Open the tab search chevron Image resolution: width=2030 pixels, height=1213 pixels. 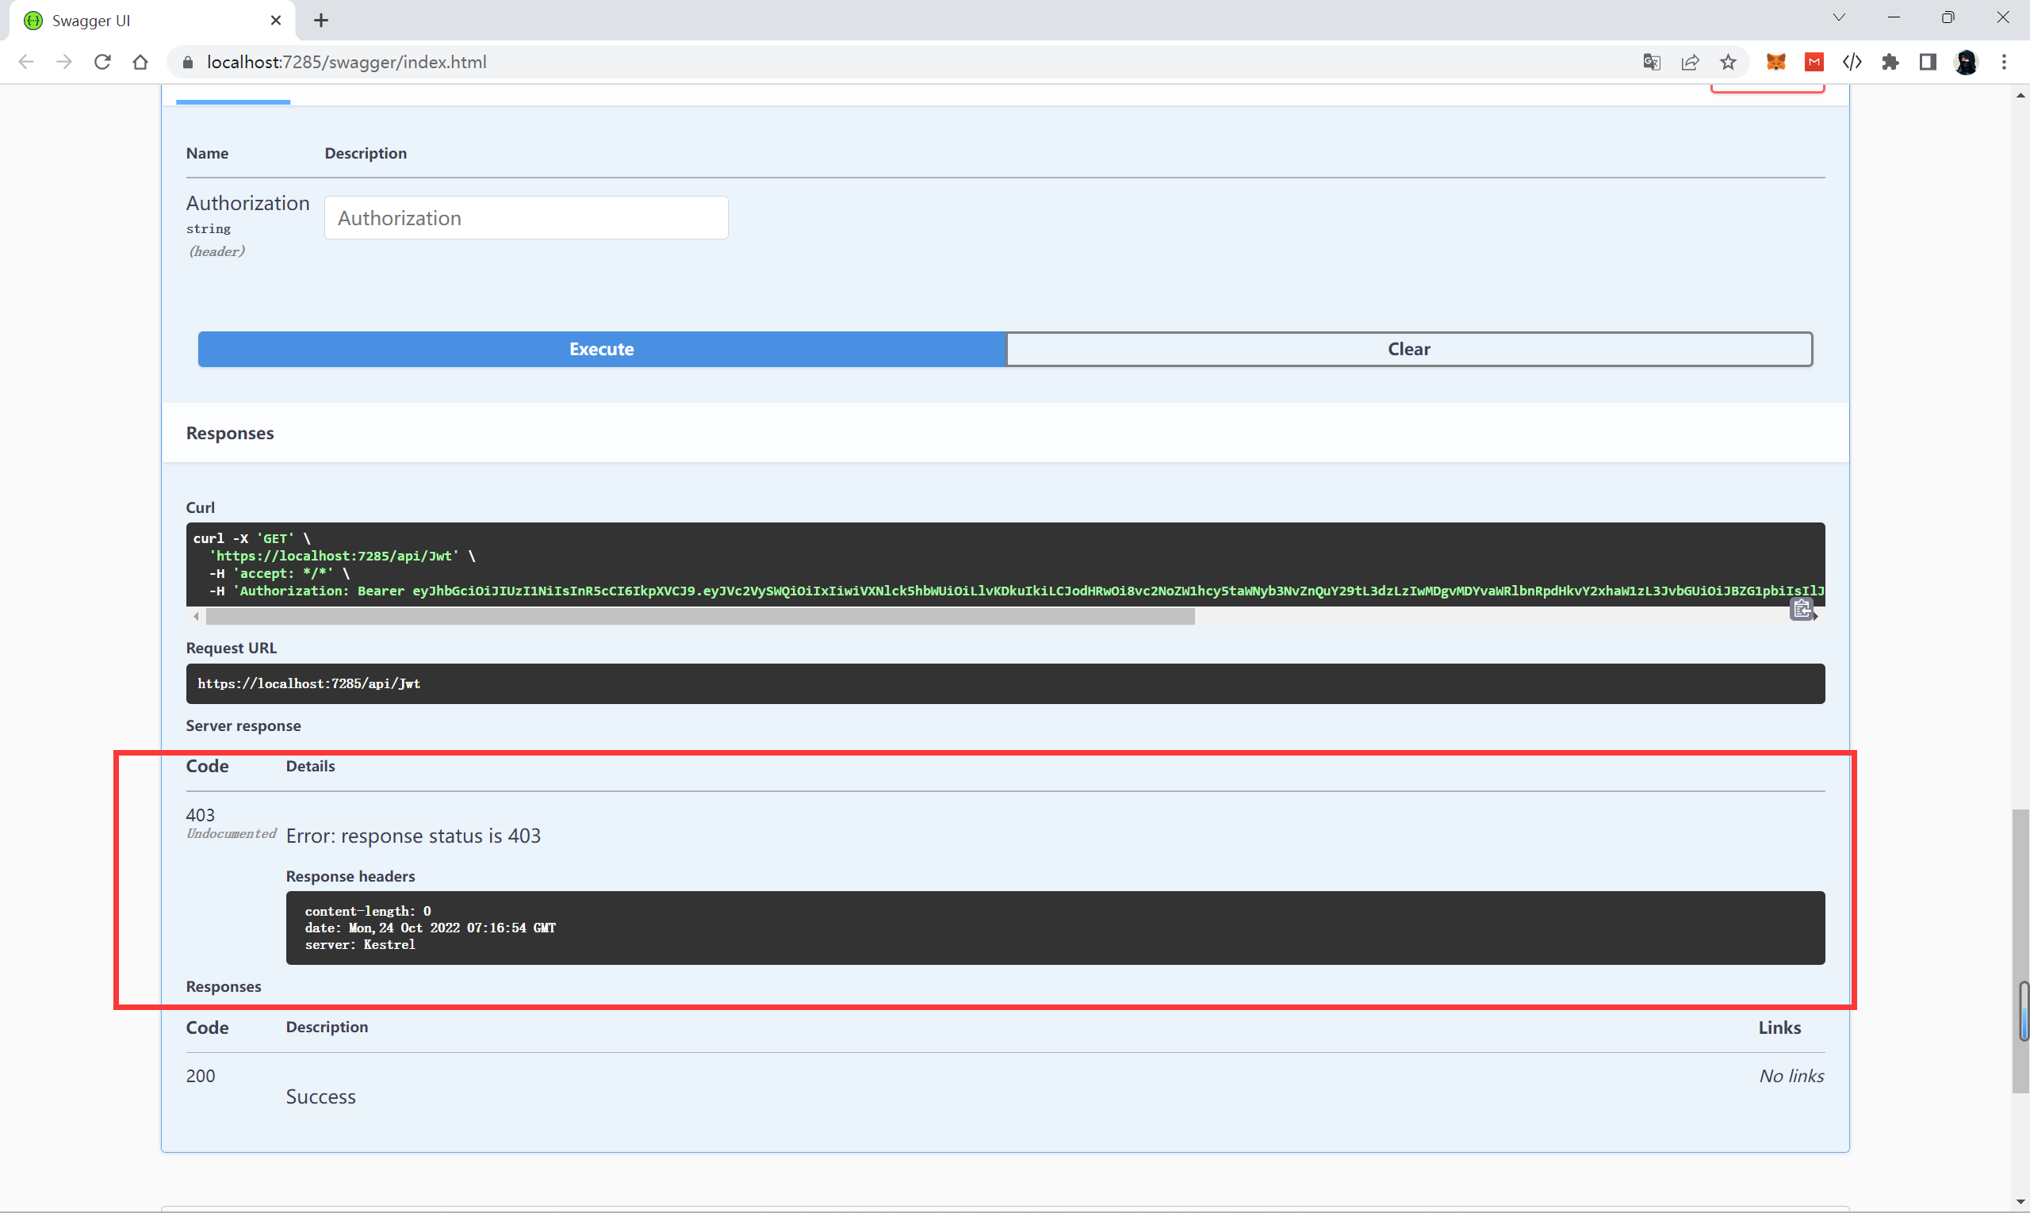click(1839, 17)
